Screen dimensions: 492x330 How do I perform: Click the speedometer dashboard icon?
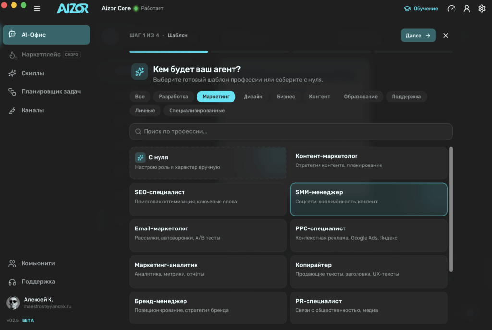tap(452, 9)
